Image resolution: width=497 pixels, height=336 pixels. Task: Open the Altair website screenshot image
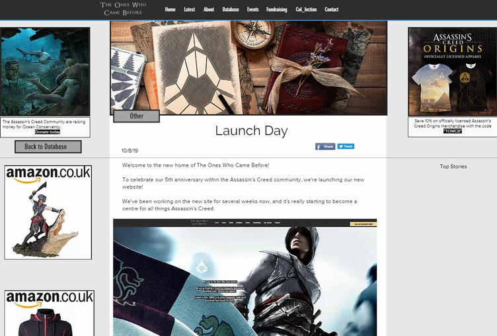coord(245,277)
